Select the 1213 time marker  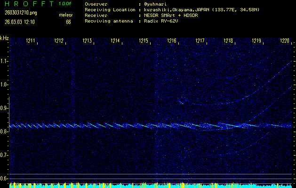coord(88,41)
